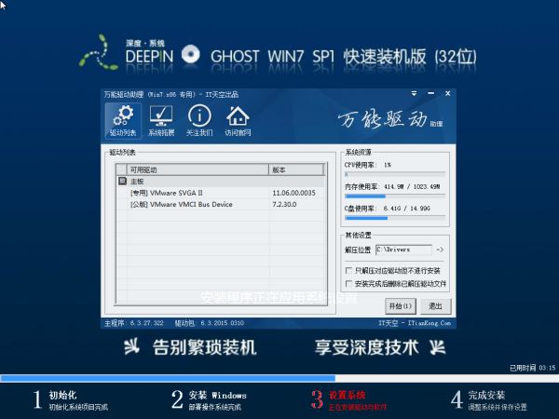Image resolution: width=559 pixels, height=419 pixels.
Task: Minimize the 万能驱动助理 window
Action: pos(431,93)
